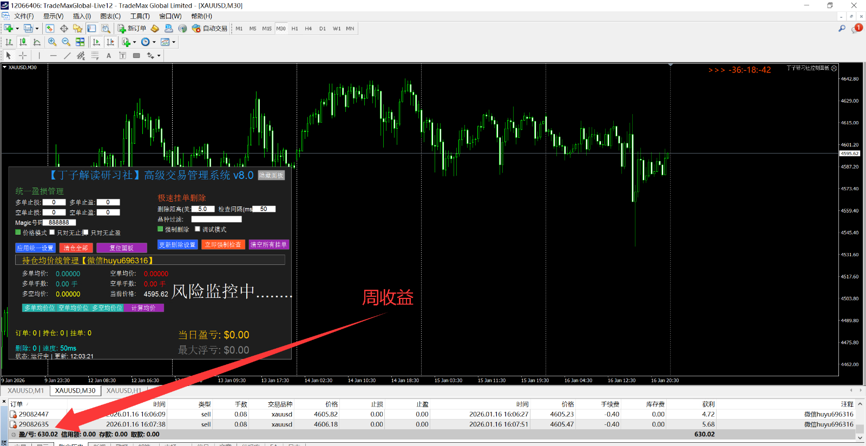Select the cursor pointer tool
This screenshot has height=446, width=866.
coord(9,55)
